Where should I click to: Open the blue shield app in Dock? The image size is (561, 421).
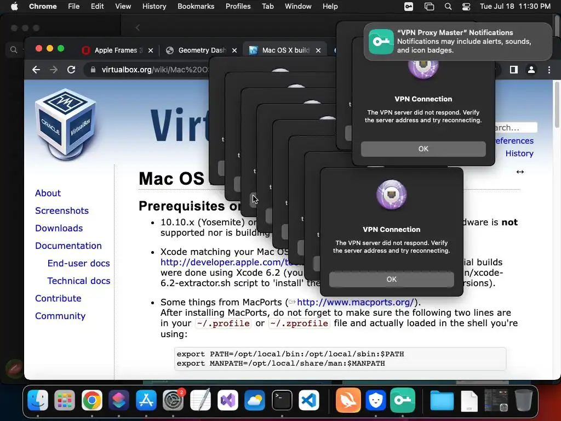point(376,400)
